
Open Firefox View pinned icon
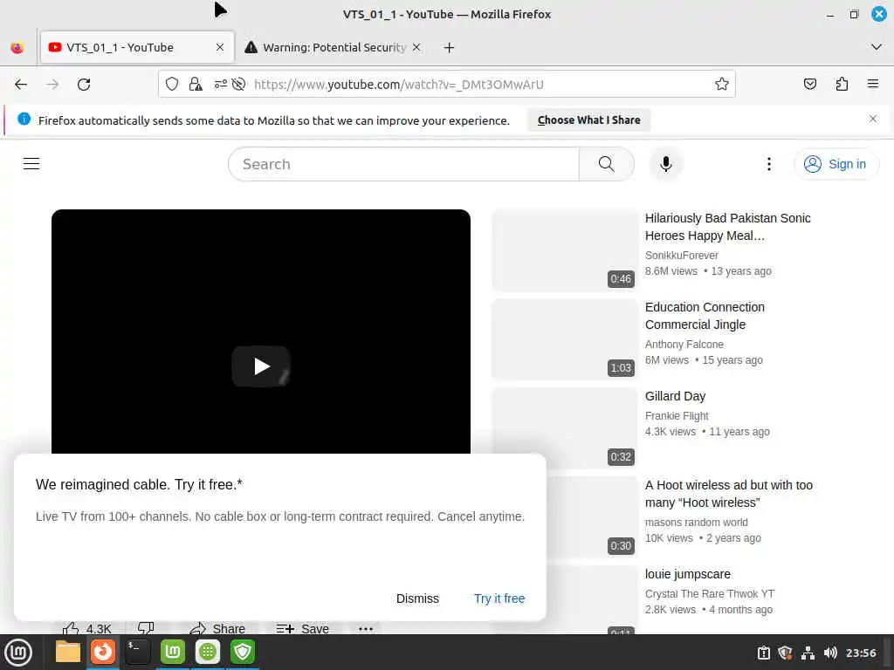coord(17,47)
